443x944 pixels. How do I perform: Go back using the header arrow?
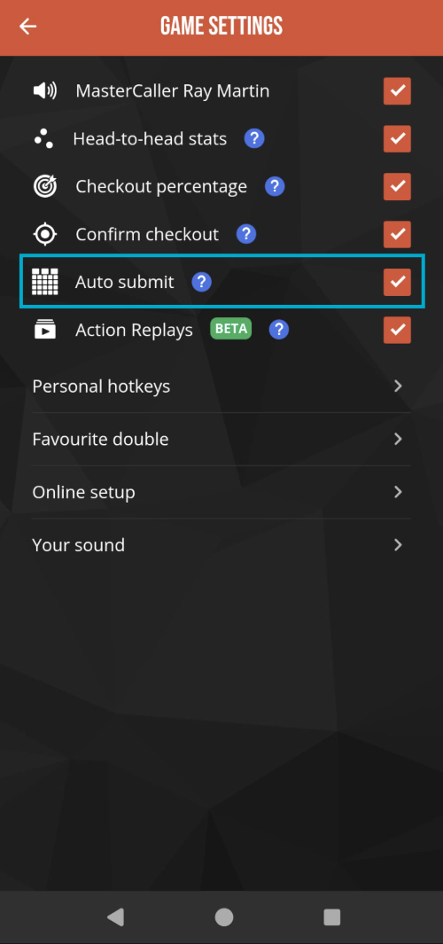click(27, 27)
